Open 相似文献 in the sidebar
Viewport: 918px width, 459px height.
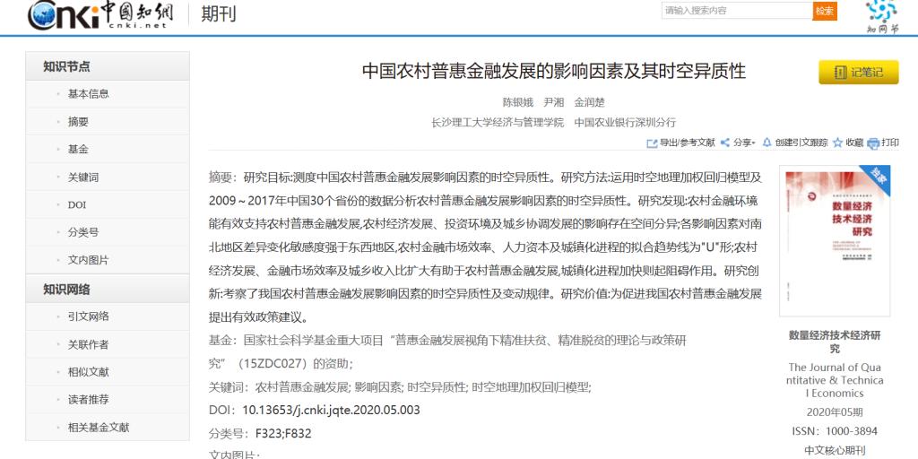(x=88, y=372)
